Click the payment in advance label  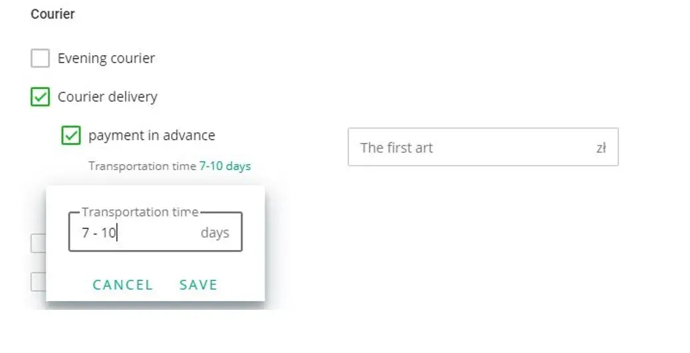pos(152,136)
